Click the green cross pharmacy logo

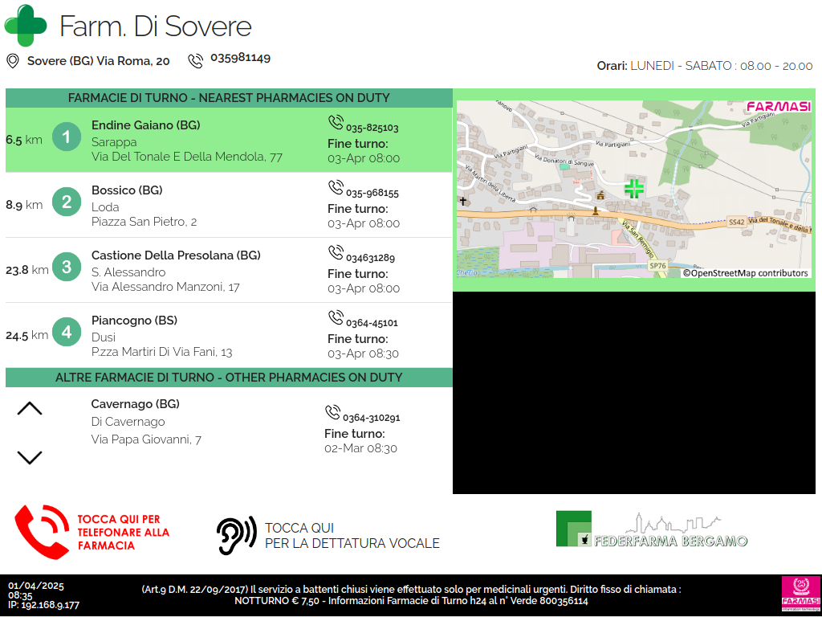pos(26,26)
